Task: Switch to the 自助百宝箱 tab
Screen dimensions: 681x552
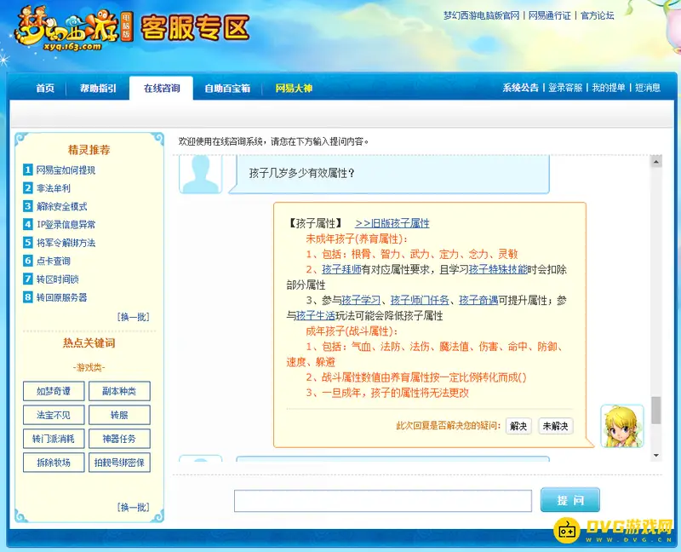Action: (227, 89)
